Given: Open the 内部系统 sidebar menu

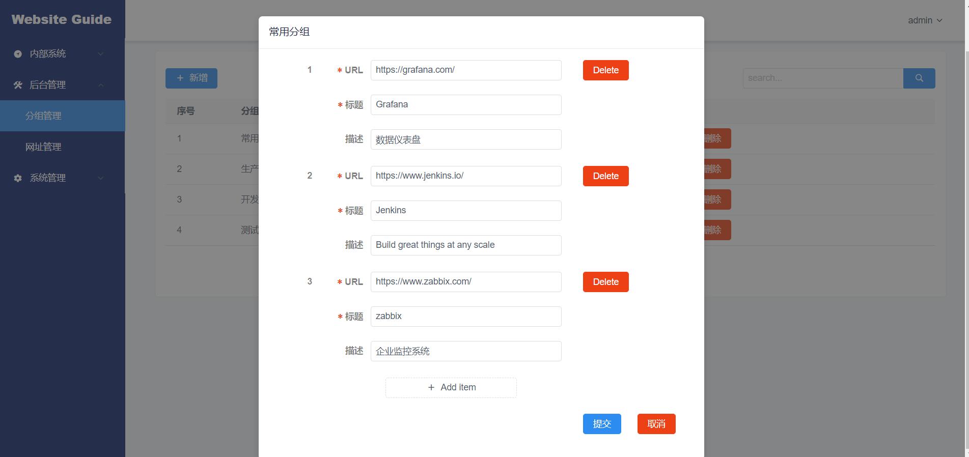Looking at the screenshot, I should coord(62,54).
